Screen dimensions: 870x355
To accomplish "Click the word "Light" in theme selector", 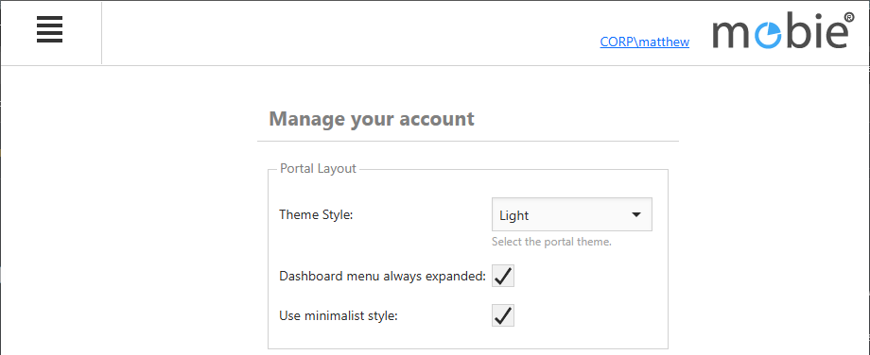I will (x=513, y=215).
